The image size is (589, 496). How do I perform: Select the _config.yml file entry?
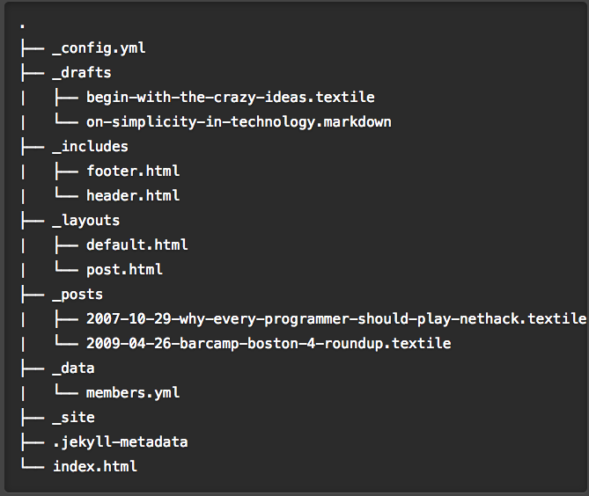(x=99, y=48)
